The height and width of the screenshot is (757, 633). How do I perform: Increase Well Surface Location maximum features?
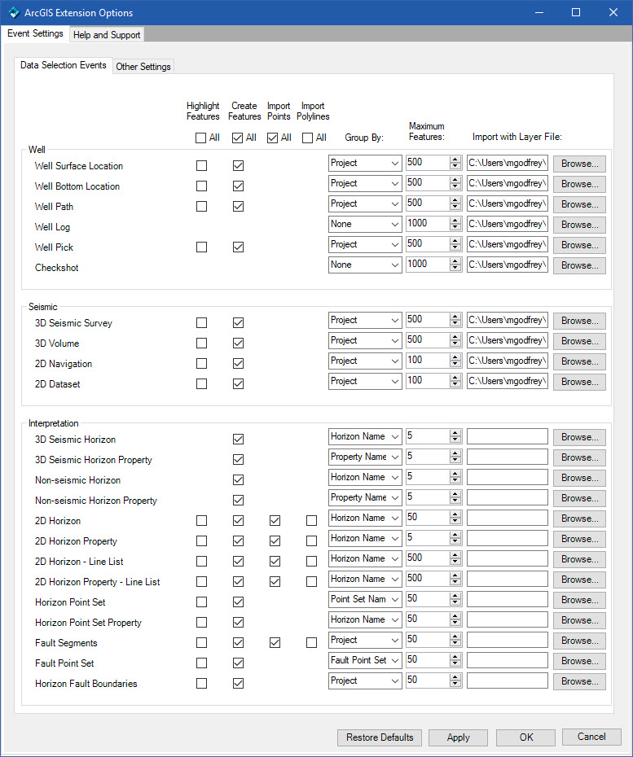455,160
